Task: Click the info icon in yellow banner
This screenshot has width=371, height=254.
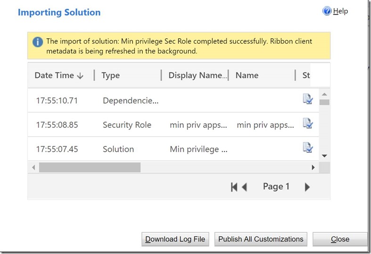Action: (x=38, y=41)
